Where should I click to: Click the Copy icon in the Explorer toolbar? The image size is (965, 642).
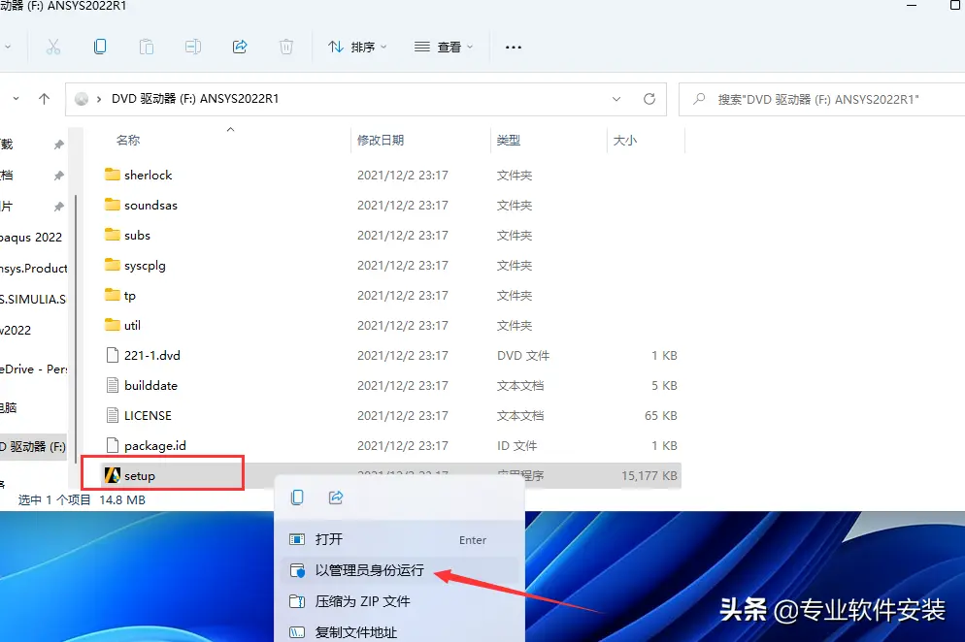click(x=100, y=47)
